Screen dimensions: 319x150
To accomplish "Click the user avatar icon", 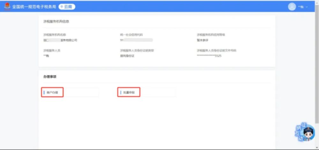I will 292,7.
